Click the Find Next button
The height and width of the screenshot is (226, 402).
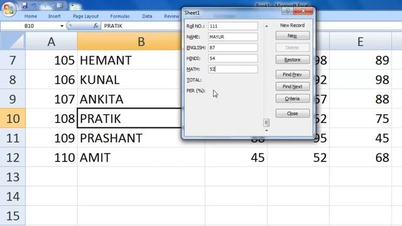293,87
